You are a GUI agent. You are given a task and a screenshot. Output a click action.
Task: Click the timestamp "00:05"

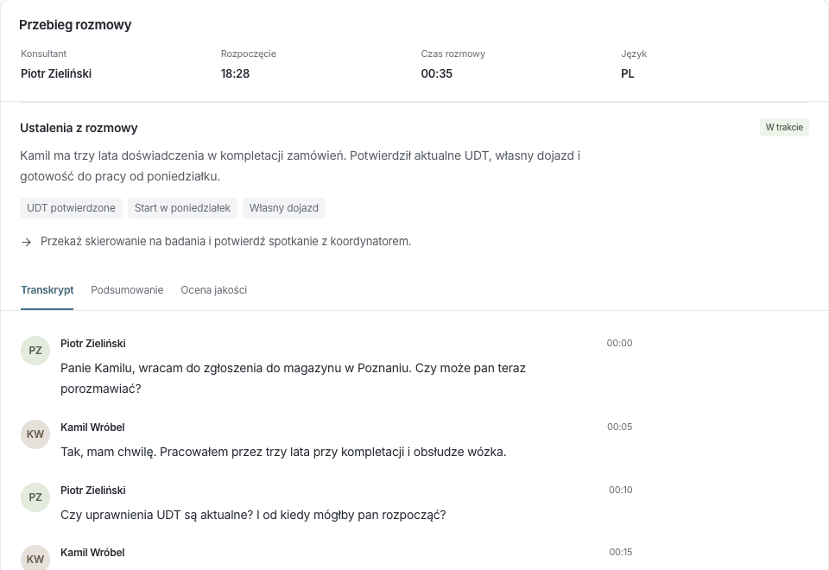620,427
